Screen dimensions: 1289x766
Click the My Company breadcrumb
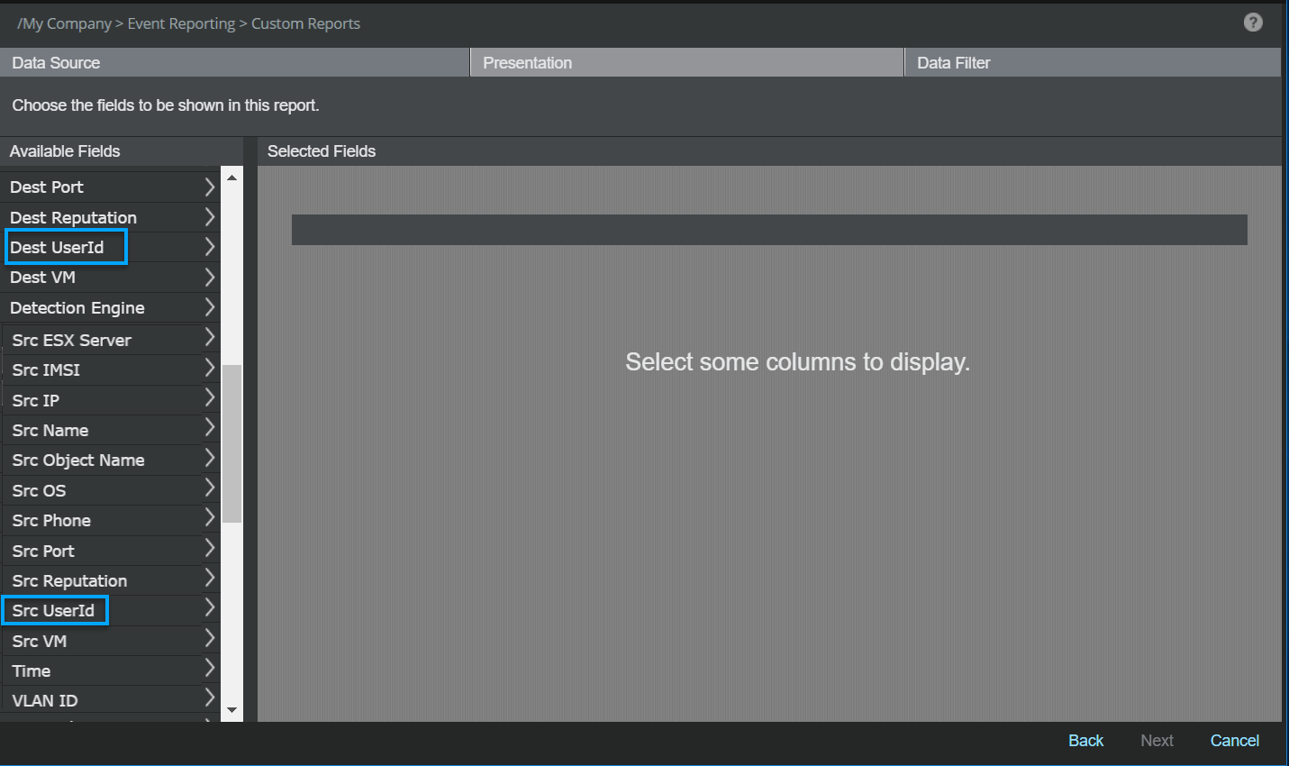(x=64, y=23)
